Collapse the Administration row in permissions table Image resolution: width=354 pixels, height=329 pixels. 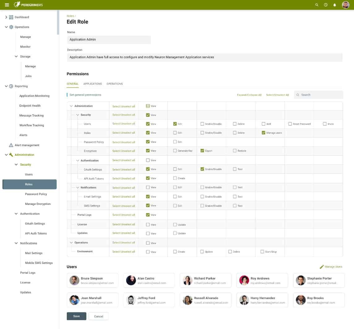pos(71,106)
